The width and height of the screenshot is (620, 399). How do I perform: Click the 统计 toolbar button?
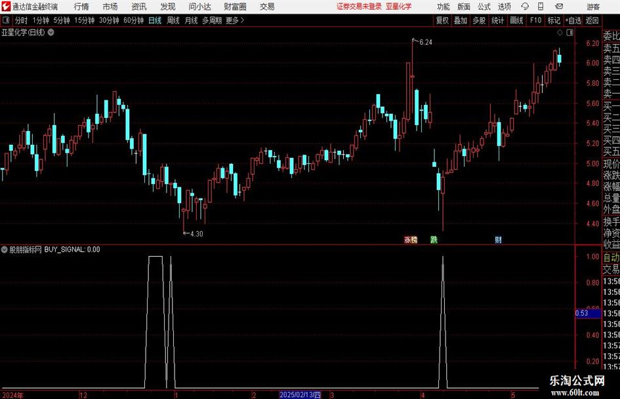click(x=498, y=20)
